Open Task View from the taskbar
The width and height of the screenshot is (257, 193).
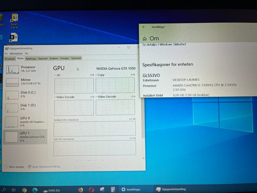coord(14,190)
